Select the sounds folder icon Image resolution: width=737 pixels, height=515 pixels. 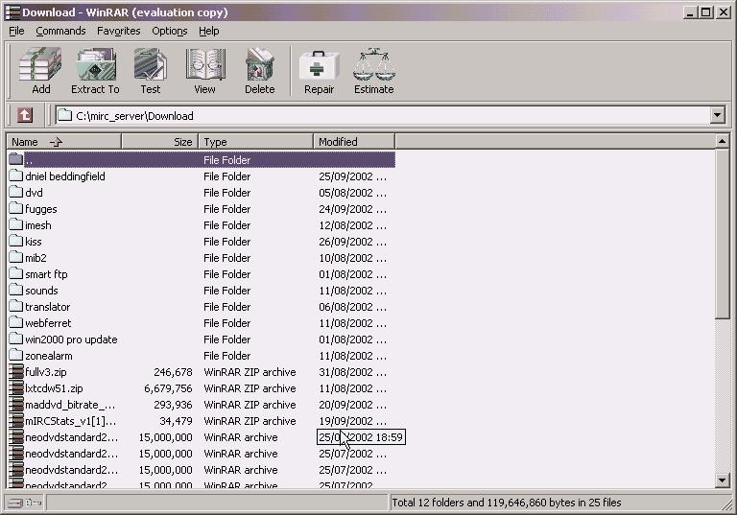pos(16,290)
